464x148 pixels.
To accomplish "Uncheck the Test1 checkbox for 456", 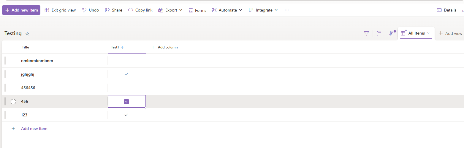I will (x=126, y=102).
